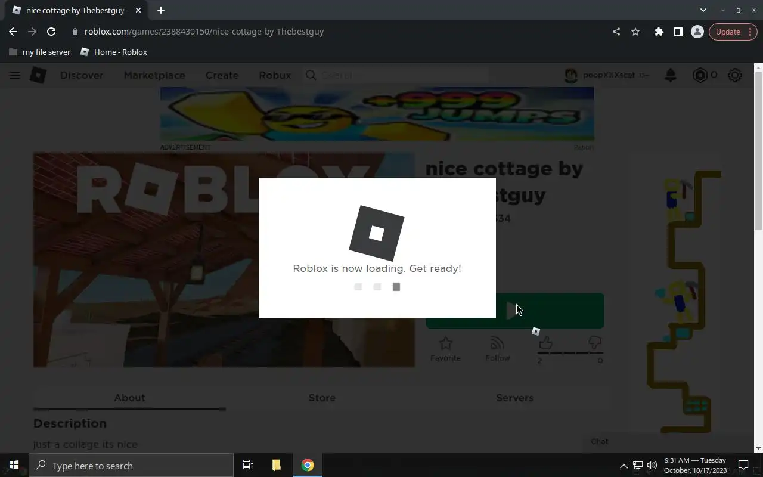Viewport: 763px width, 477px height.
Task: Open the Roblox settings gear
Action: 735,75
